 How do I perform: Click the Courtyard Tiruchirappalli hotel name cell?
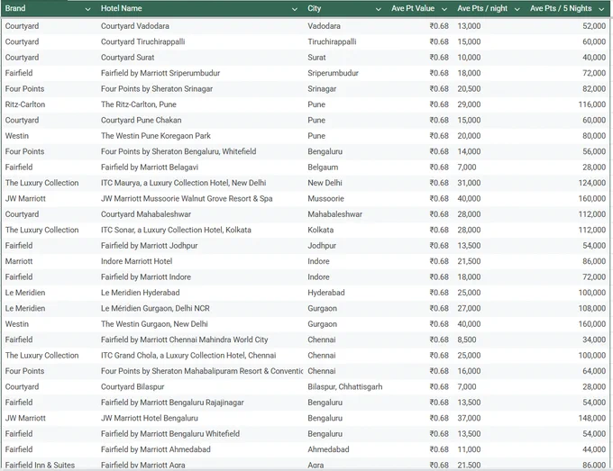142,41
